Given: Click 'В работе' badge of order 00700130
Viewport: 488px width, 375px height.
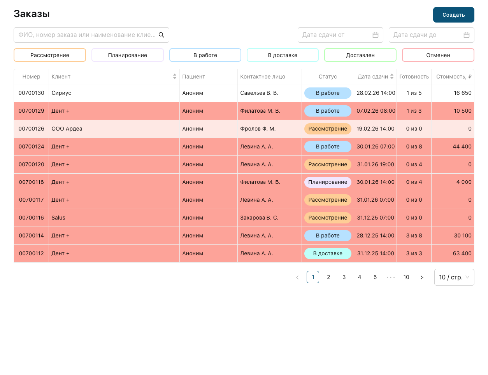Looking at the screenshot, I should [x=328, y=93].
